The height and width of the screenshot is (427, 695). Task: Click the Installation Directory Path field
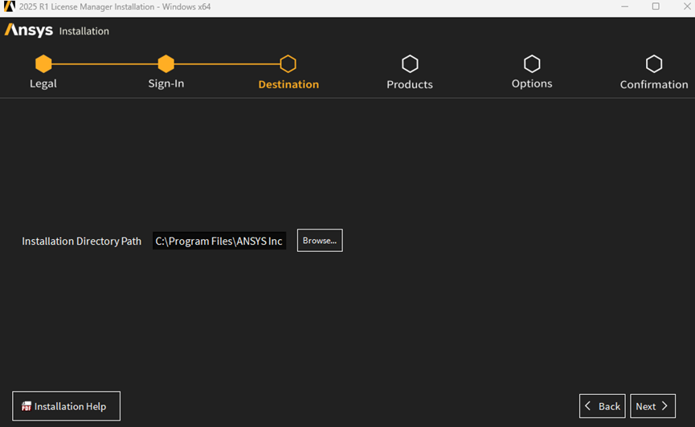219,241
